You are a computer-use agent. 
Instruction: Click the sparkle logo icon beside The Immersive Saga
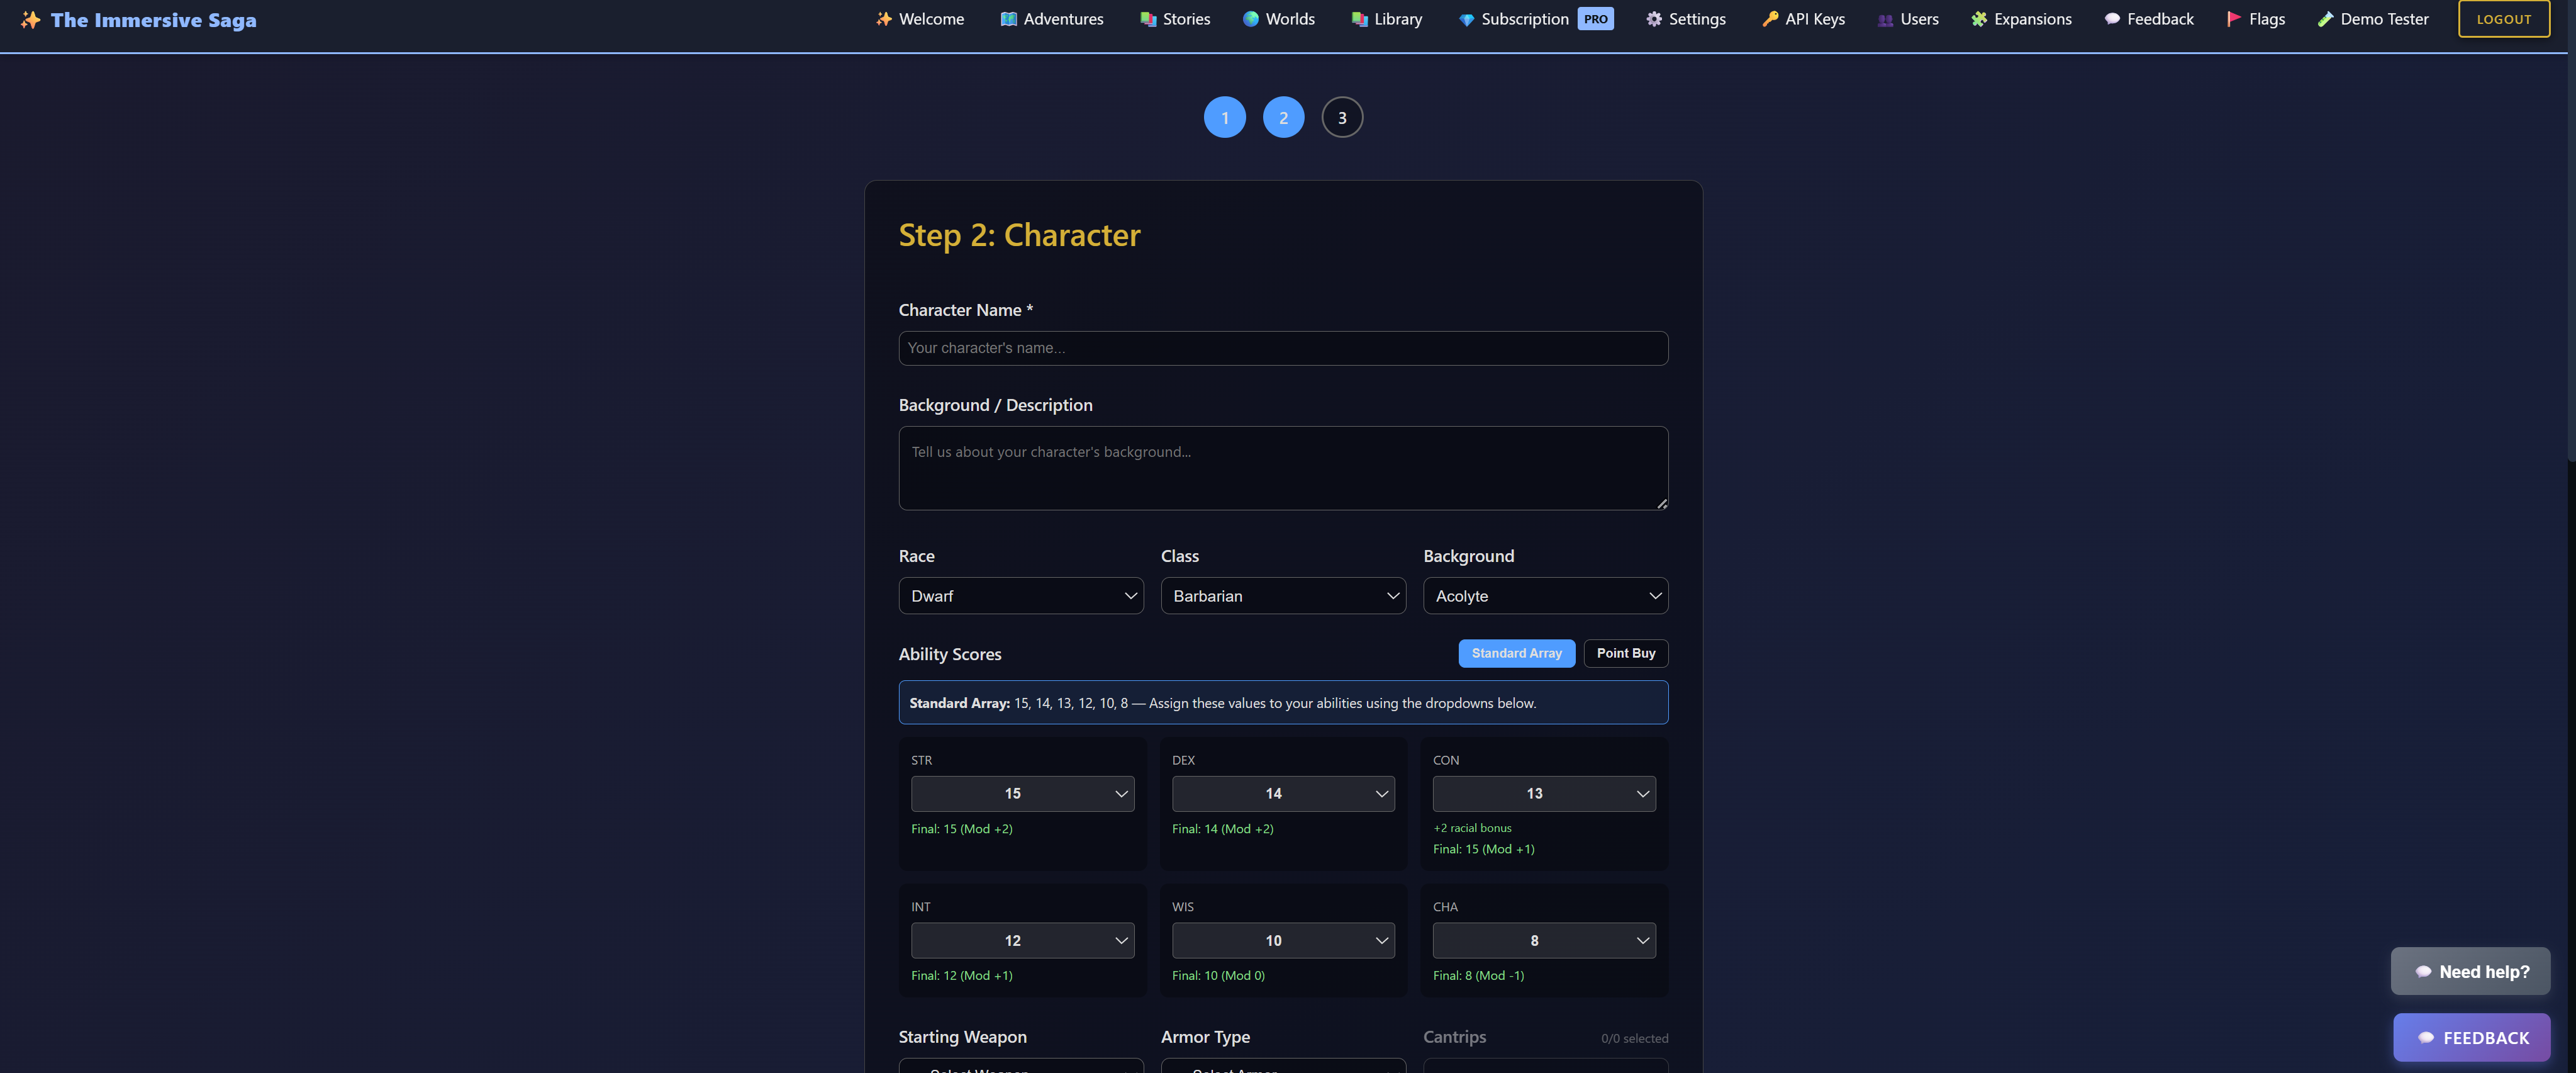(x=30, y=20)
